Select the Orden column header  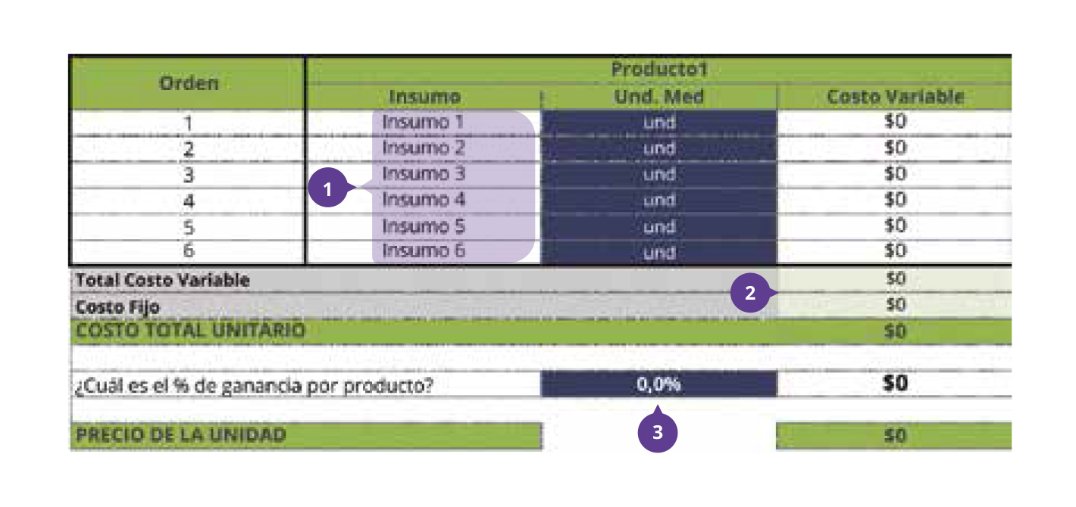(188, 83)
